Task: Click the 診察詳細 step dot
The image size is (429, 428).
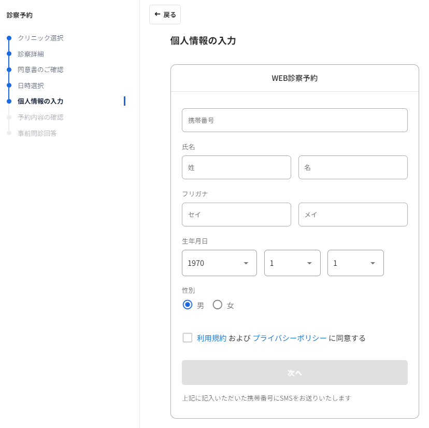Action: coord(9,54)
